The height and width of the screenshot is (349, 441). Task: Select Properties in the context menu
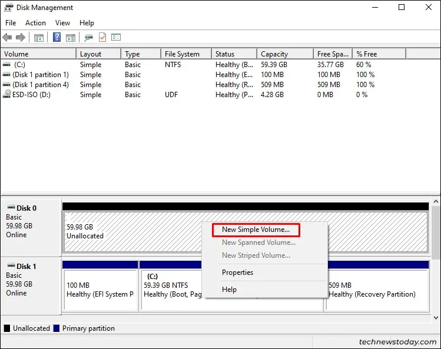click(x=237, y=272)
